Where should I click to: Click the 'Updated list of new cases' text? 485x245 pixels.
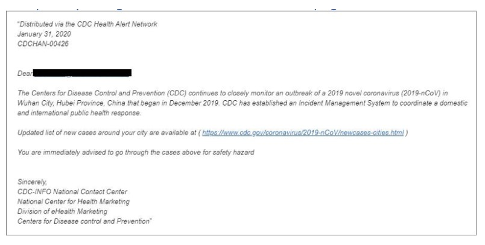point(57,133)
